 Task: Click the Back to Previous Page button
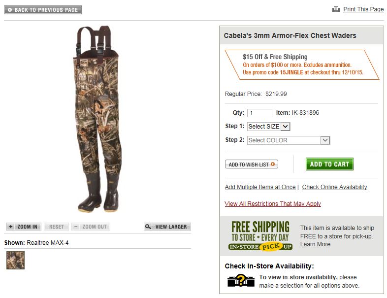[x=43, y=10]
